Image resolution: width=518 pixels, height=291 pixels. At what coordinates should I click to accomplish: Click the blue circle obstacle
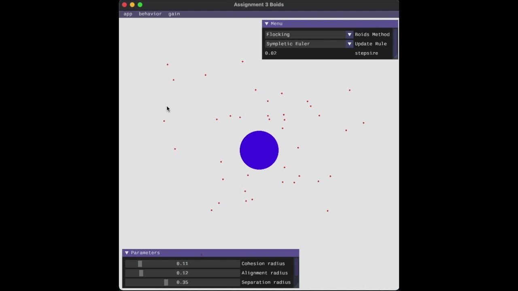coord(259,150)
